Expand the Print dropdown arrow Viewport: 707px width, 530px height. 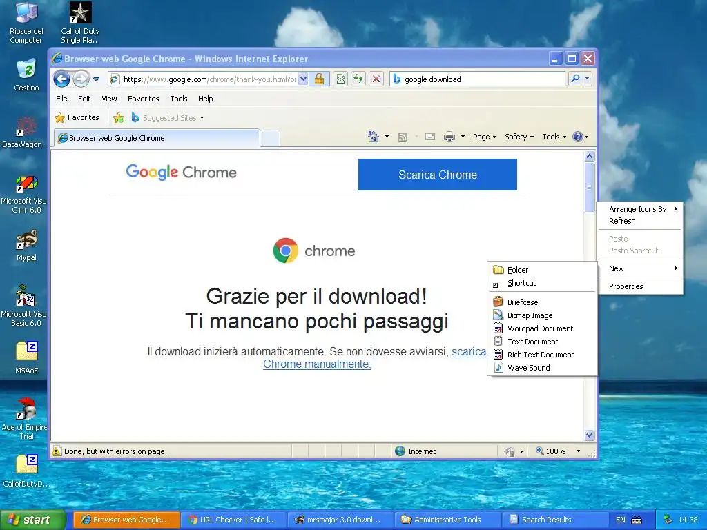point(463,137)
